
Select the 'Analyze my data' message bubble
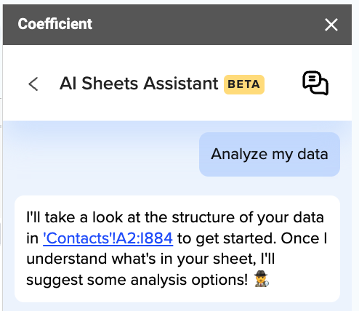click(270, 154)
